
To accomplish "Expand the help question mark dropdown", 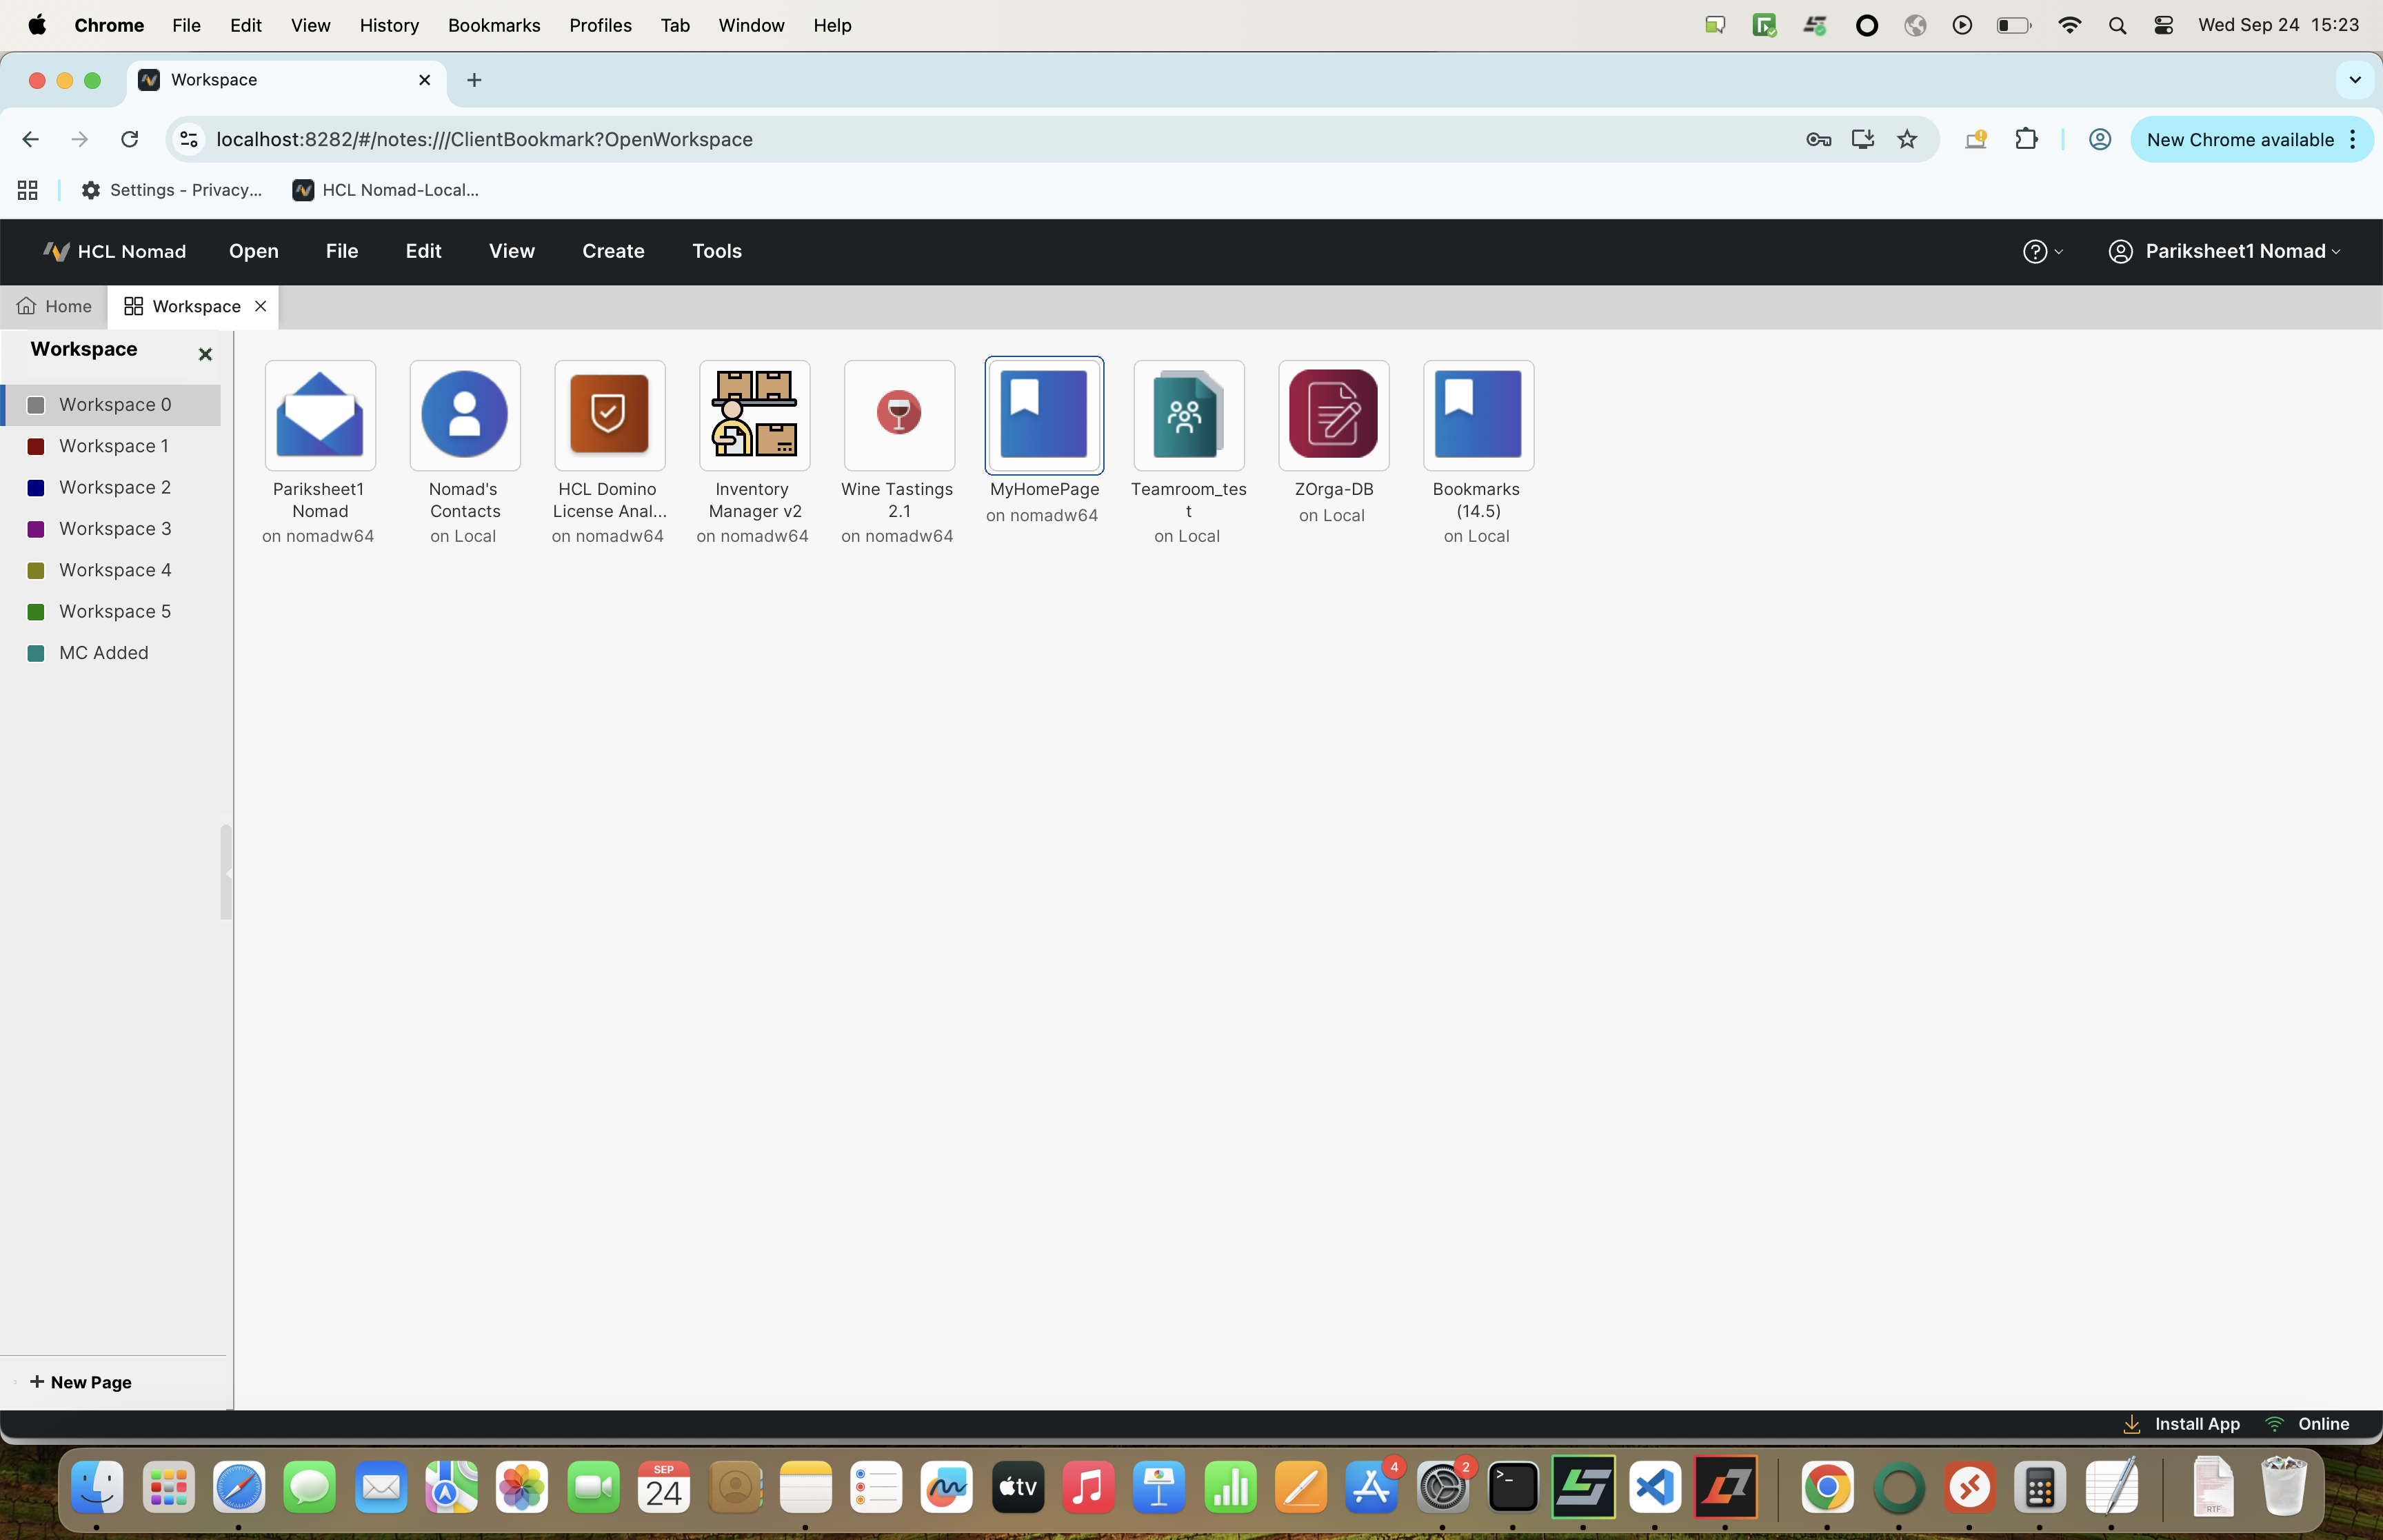I will [x=2042, y=252].
